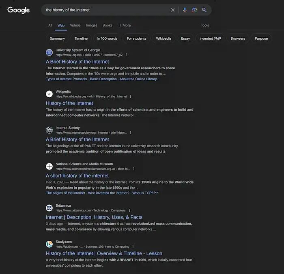Click the University System of Georgia favicon
The height and width of the screenshot is (274, 284).
[x=49, y=52]
